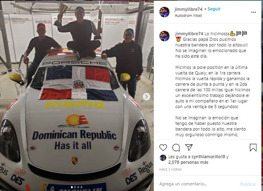
Task: Open the jimmyllibre74 avatar in the post header
Action: (164, 12)
